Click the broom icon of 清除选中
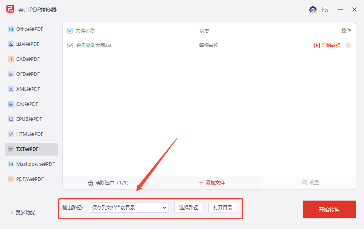Screen dimensions: 364x229 pos(91,183)
